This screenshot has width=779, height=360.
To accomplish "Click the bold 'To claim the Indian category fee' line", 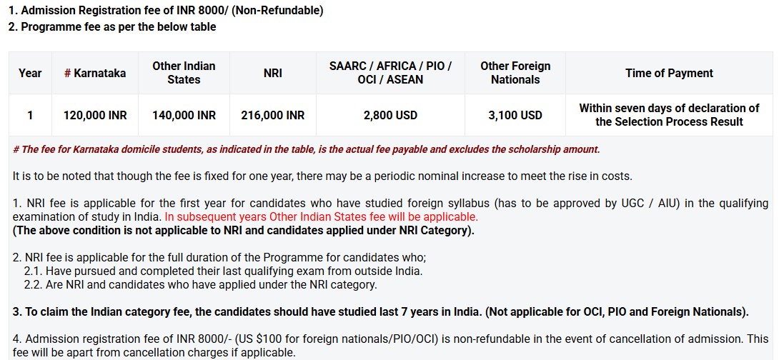I will pos(380,311).
